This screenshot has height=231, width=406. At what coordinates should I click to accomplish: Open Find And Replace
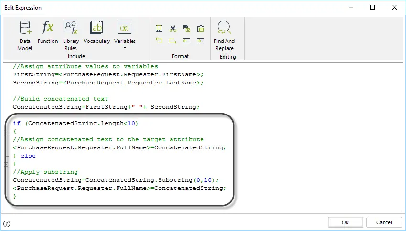(x=224, y=36)
